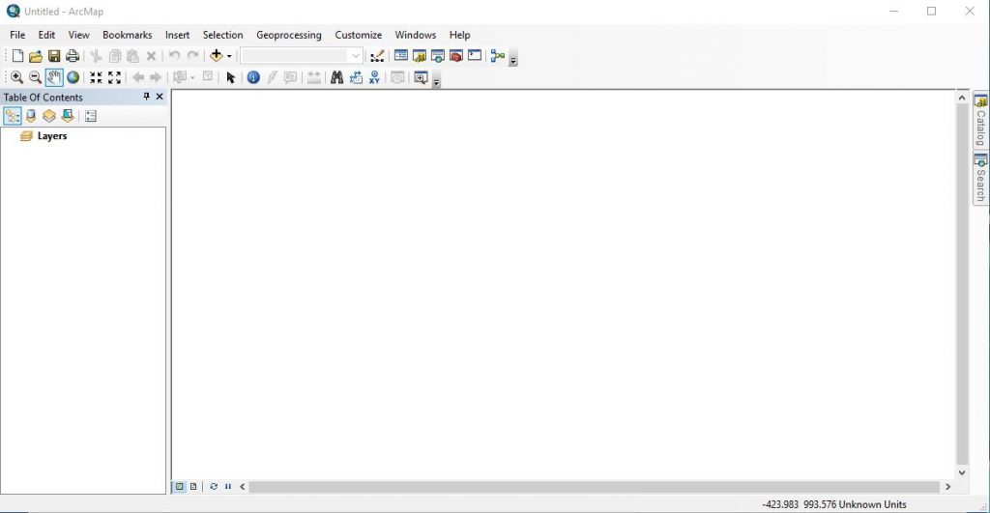This screenshot has height=513, width=990.
Task: Zoom to Full Extent globe
Action: coord(73,77)
